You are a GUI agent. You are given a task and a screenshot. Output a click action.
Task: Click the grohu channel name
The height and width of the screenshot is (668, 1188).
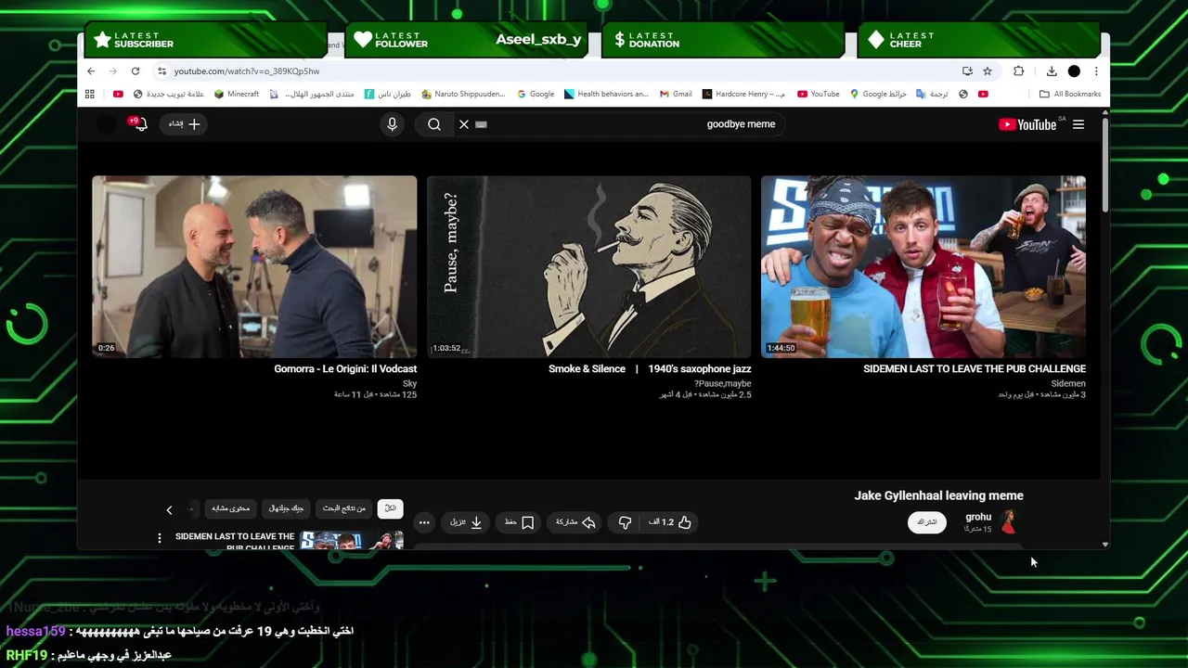pos(978,517)
